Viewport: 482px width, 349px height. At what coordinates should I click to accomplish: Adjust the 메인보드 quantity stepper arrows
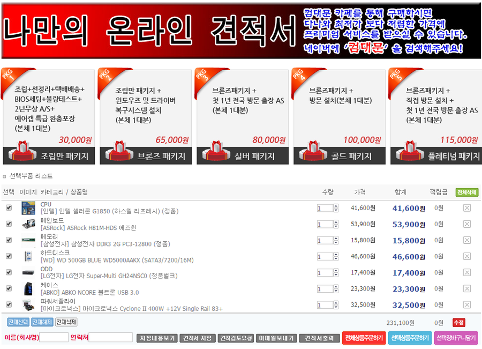(x=336, y=224)
